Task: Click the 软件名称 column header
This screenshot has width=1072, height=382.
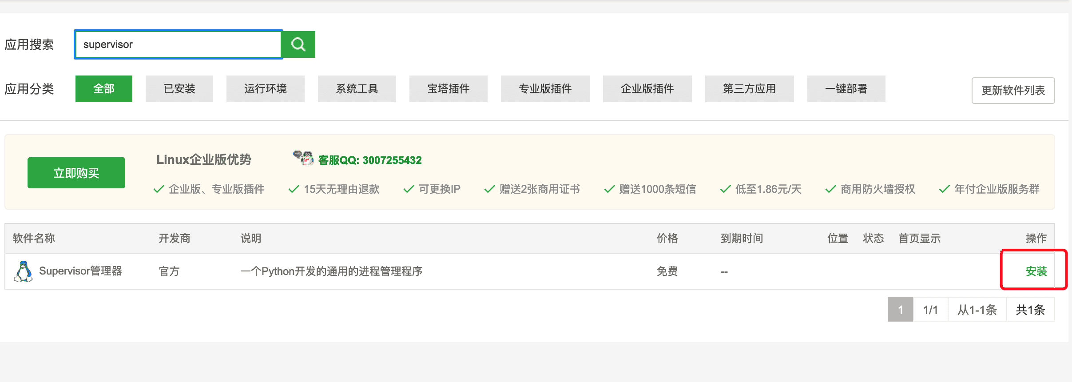Action: click(34, 239)
